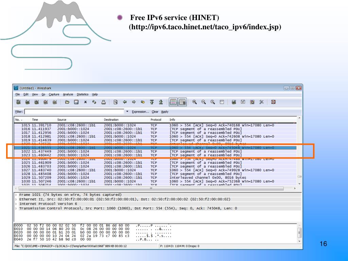The width and height of the screenshot is (348, 261).
Task: Toggle auto scroll in live capture
Action: [x=182, y=102]
